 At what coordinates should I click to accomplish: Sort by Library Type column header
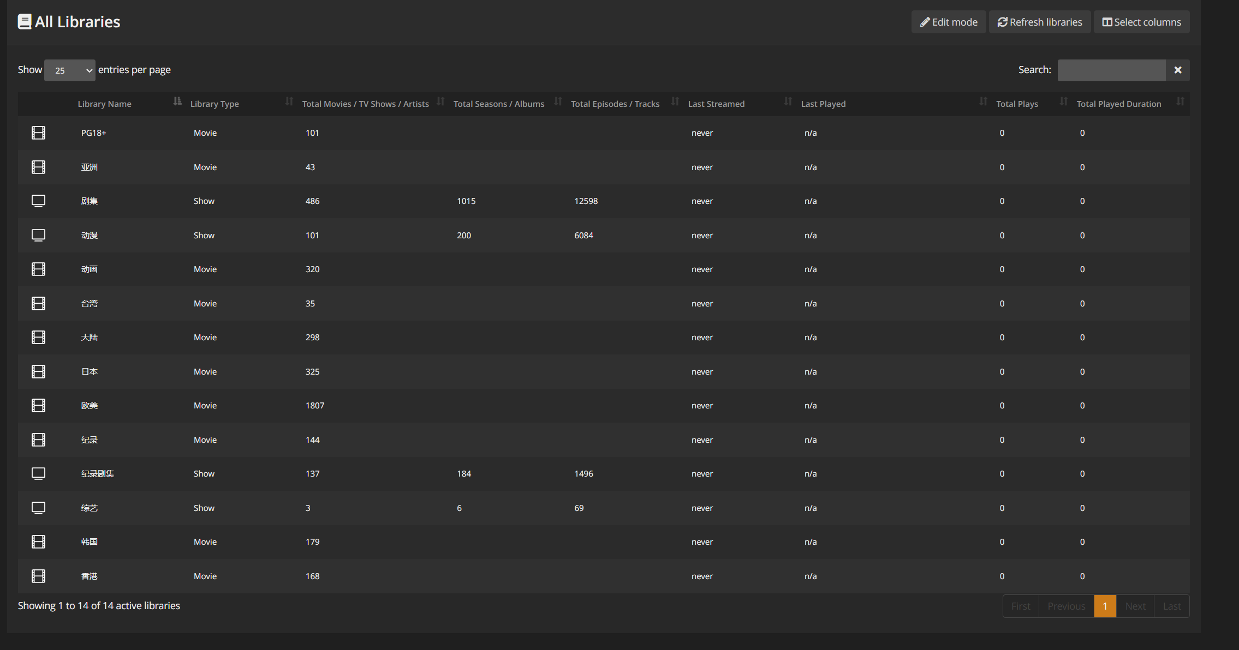click(x=215, y=104)
